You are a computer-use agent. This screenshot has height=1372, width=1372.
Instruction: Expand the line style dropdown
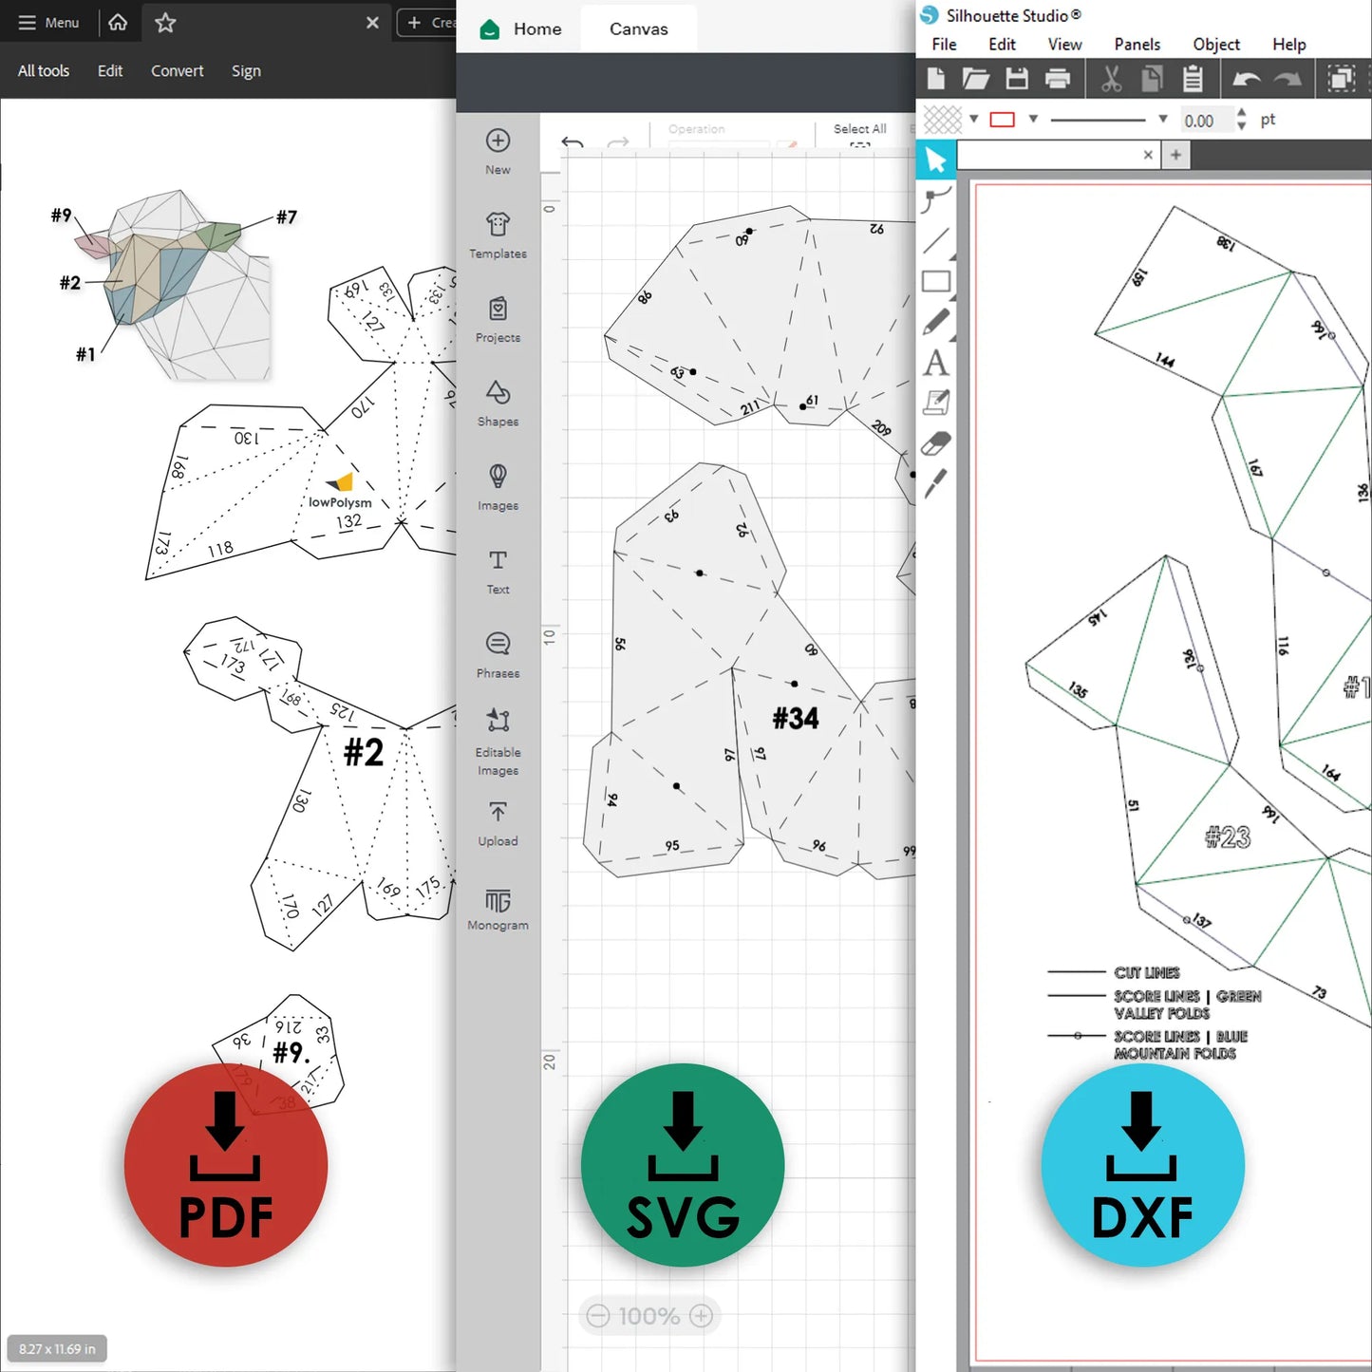(x=1162, y=120)
